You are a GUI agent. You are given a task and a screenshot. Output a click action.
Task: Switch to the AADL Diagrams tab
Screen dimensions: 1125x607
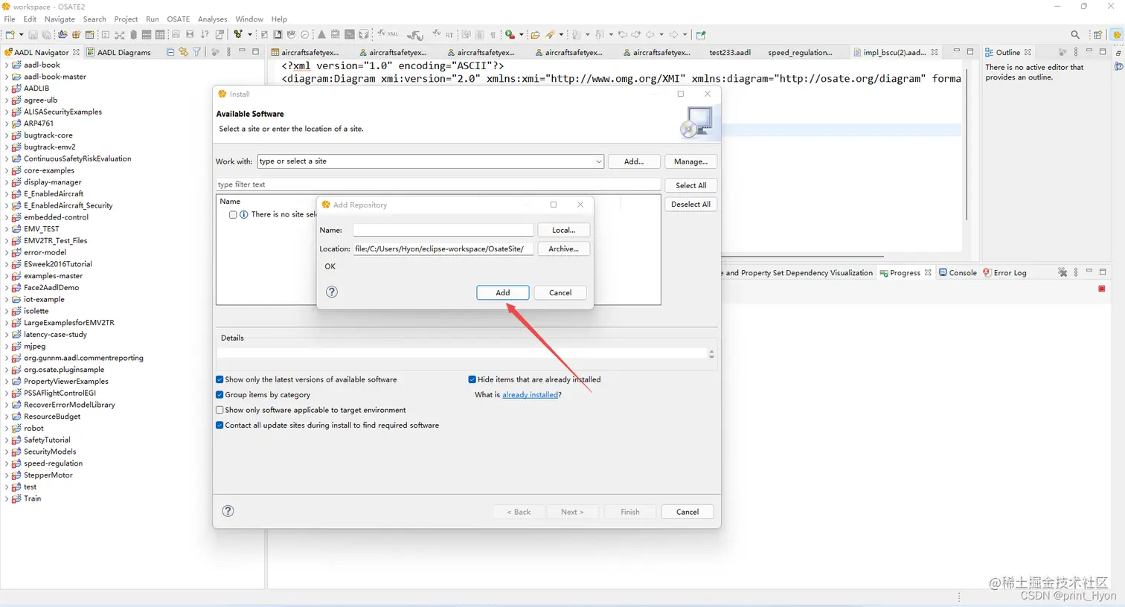tap(119, 52)
